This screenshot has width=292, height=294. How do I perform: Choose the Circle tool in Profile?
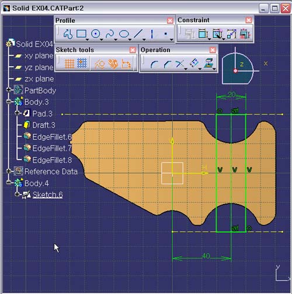[95, 34]
